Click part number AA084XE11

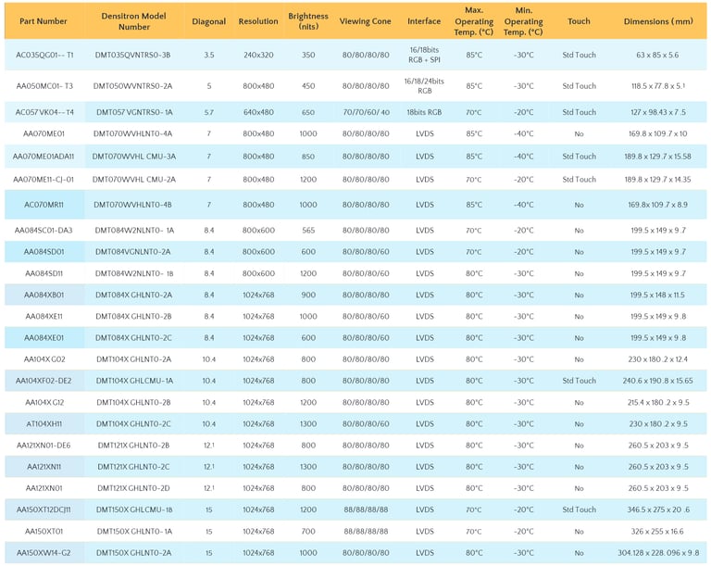coord(44,317)
